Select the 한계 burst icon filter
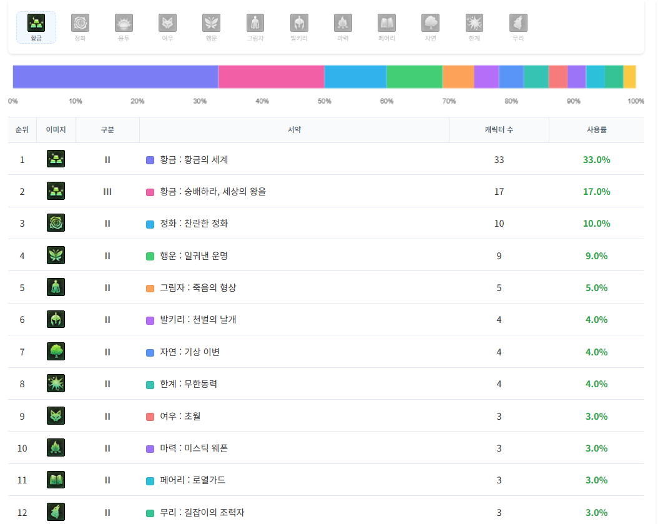 coord(474,24)
